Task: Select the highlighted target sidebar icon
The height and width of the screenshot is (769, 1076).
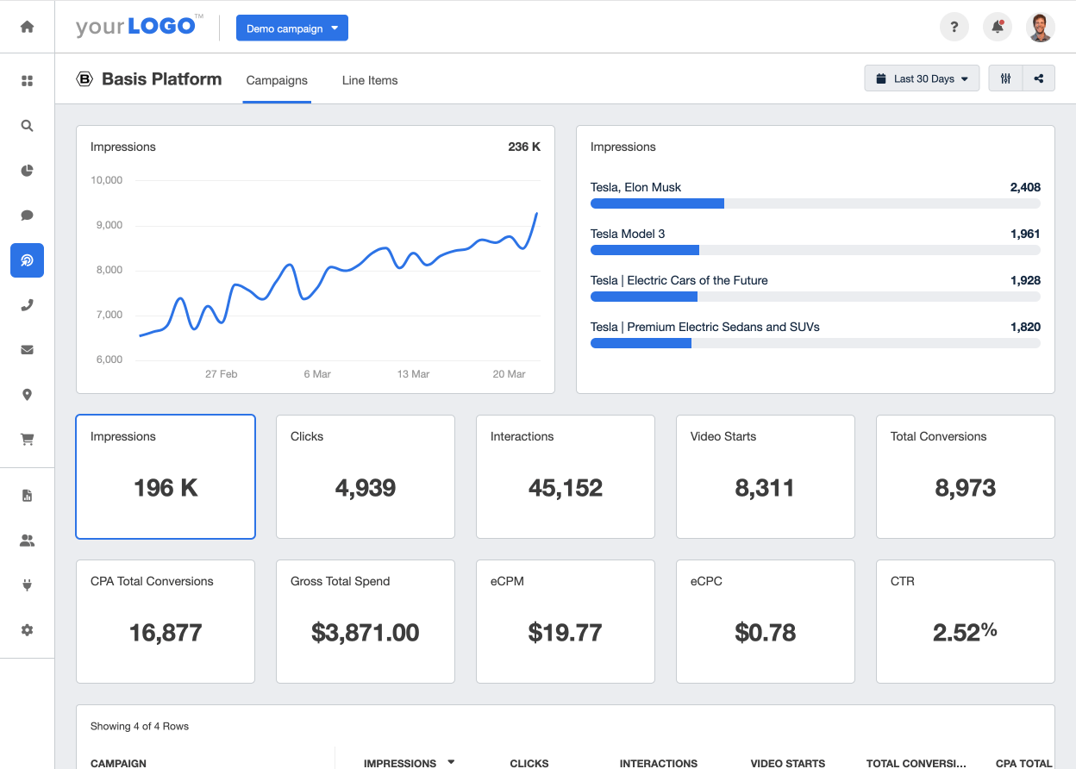Action: [27, 260]
